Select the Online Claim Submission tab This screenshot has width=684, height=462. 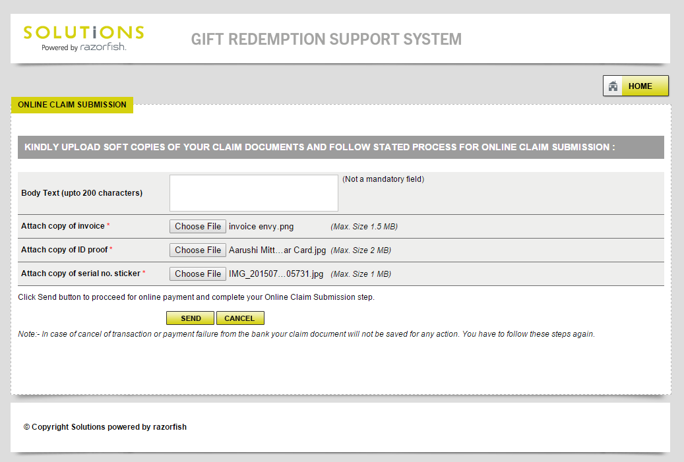click(72, 105)
